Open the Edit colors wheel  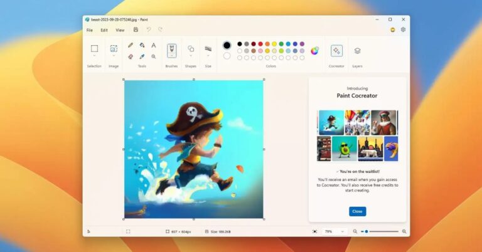(314, 50)
